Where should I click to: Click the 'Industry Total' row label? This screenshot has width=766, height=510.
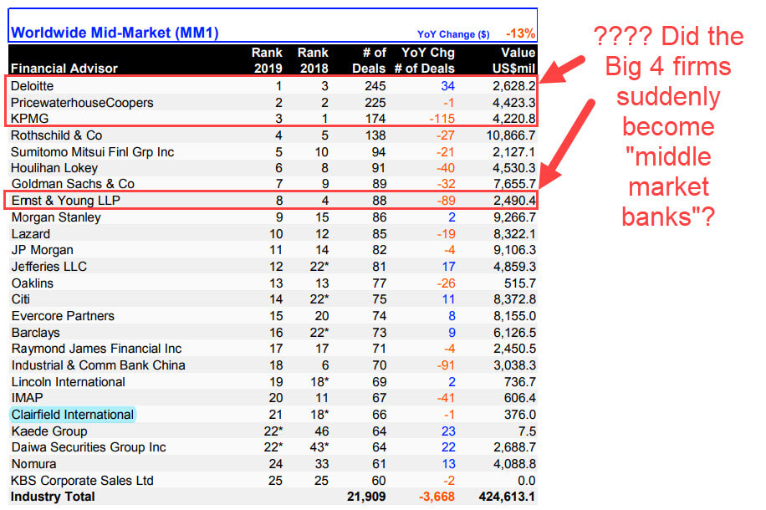tap(53, 497)
